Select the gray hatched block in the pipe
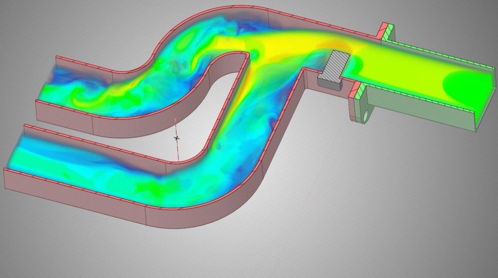Image resolution: width=498 pixels, height=278 pixels. click(x=334, y=70)
